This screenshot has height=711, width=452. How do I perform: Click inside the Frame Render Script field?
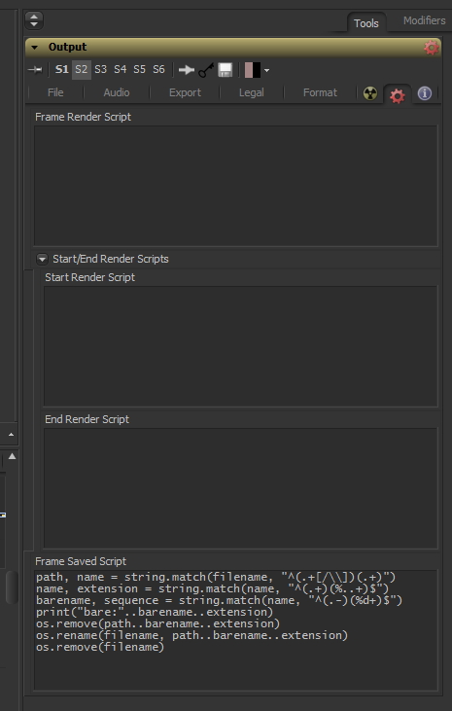coord(236,186)
